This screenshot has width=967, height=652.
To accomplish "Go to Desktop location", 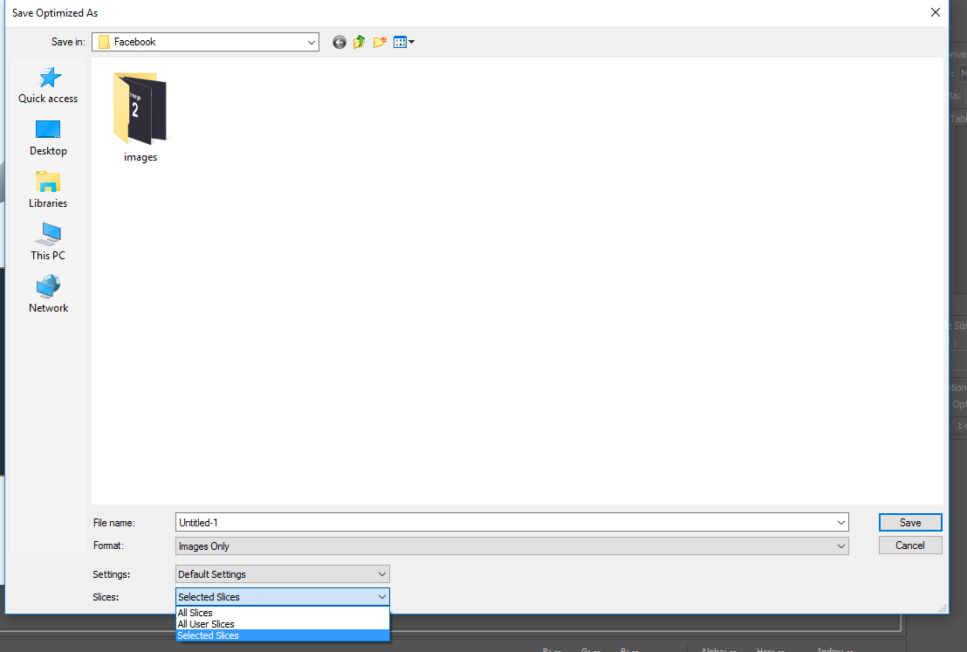I will coord(48,138).
